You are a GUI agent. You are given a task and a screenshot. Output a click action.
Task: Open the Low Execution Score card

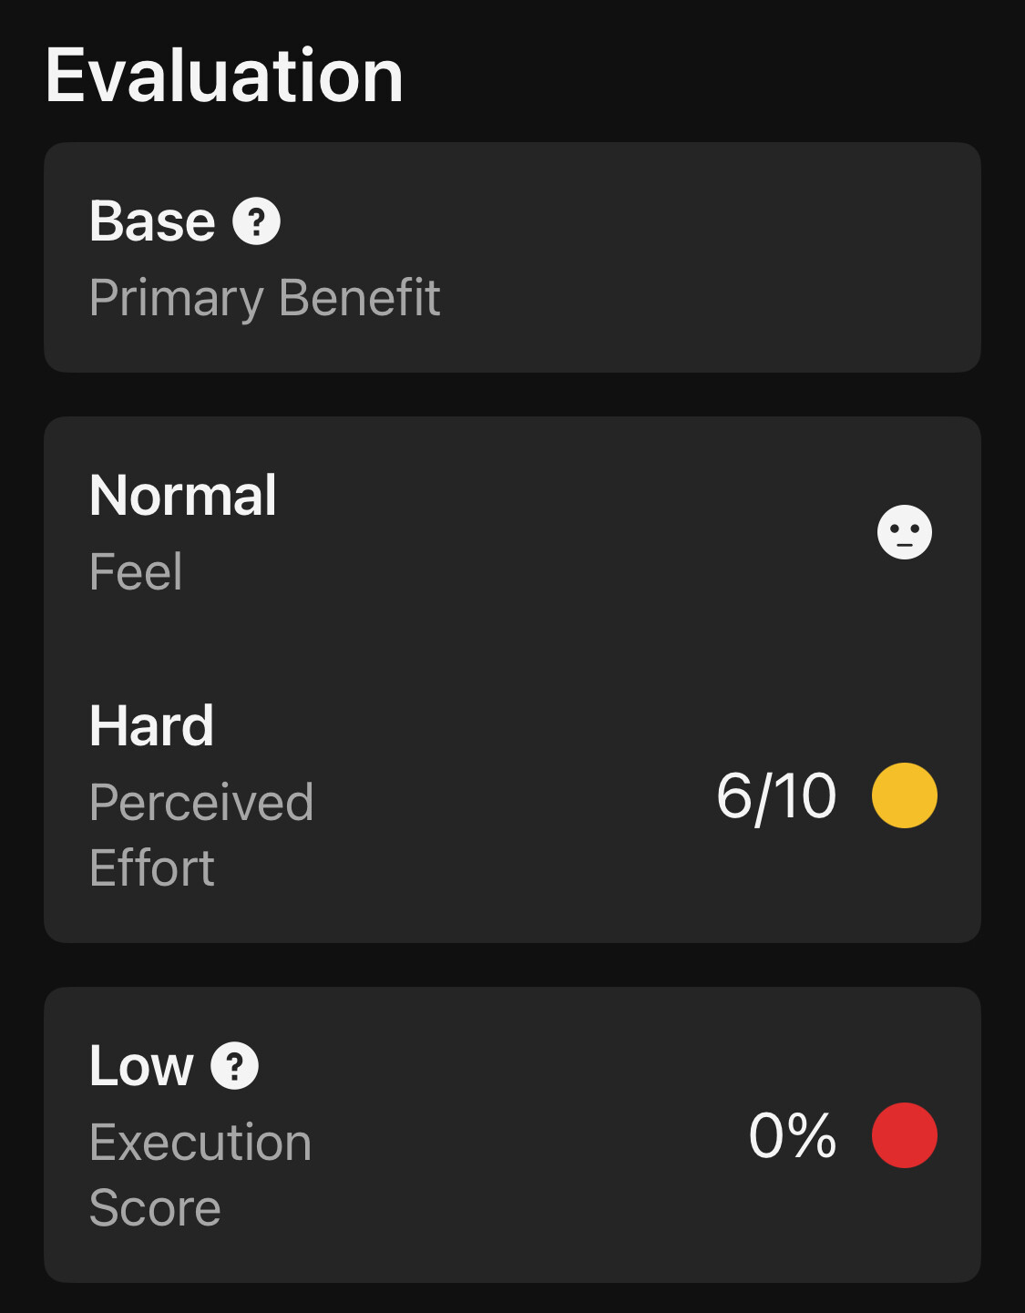512,1135
